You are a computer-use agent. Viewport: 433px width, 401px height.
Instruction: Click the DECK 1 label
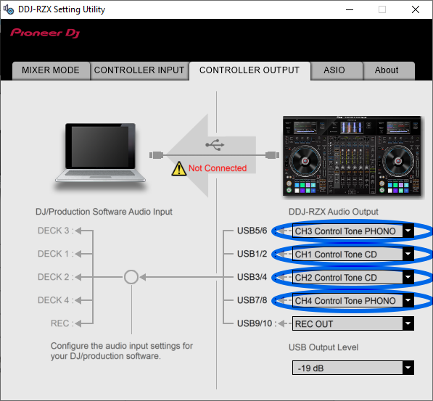[x=56, y=254]
